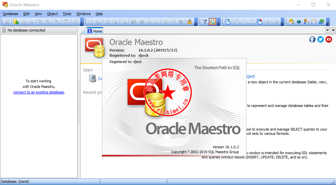Click 'connect to an existing database' link
This screenshot has width=336, height=185.
coord(38,92)
